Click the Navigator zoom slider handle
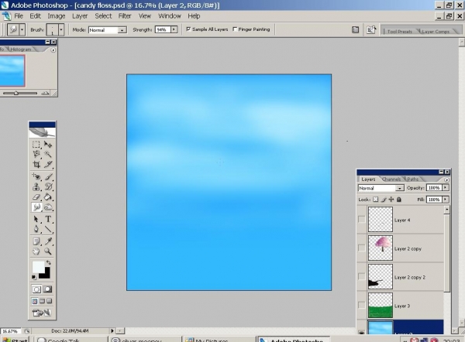 [x=16, y=93]
